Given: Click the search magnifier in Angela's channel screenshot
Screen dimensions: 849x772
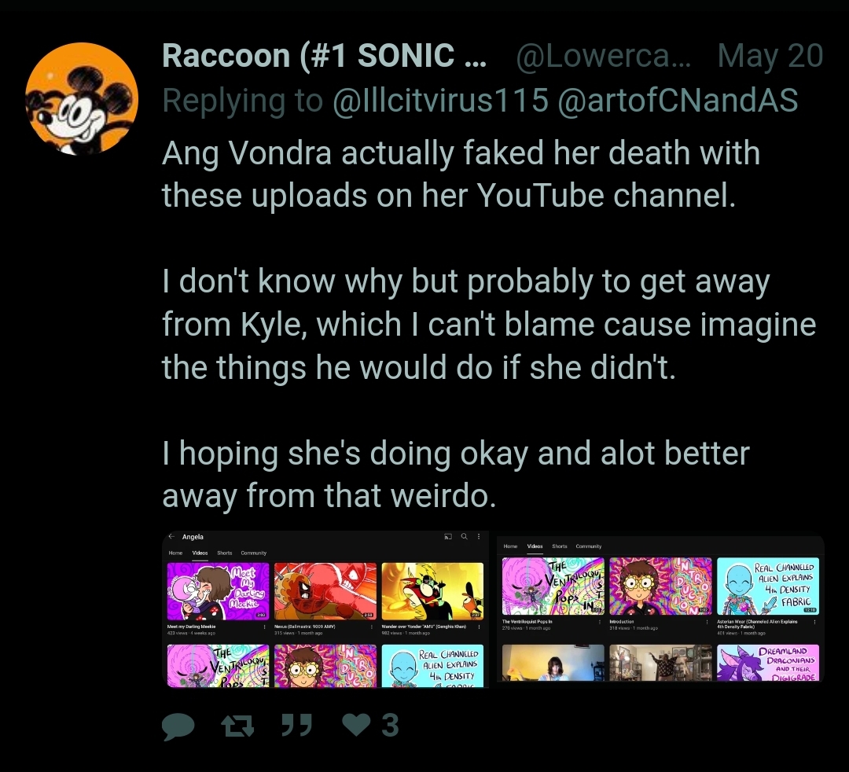Looking at the screenshot, I should point(464,536).
